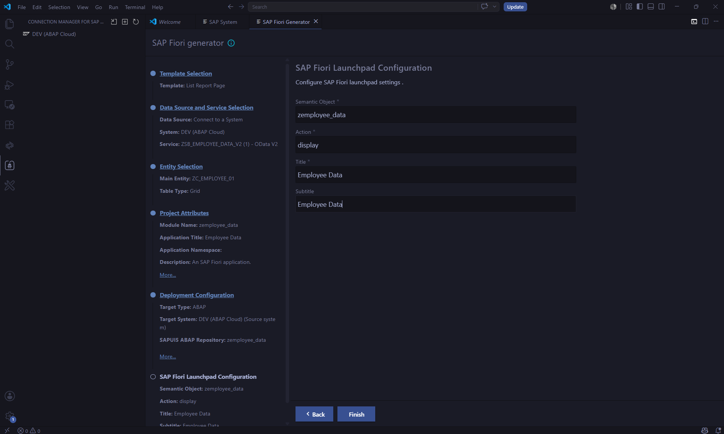Open the Search view in activity bar
Image resolution: width=724 pixels, height=434 pixels.
9,44
